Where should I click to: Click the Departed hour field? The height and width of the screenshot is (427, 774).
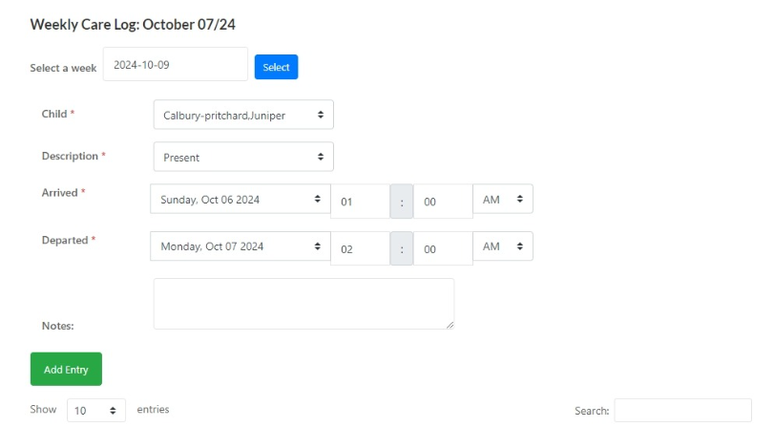[360, 248]
